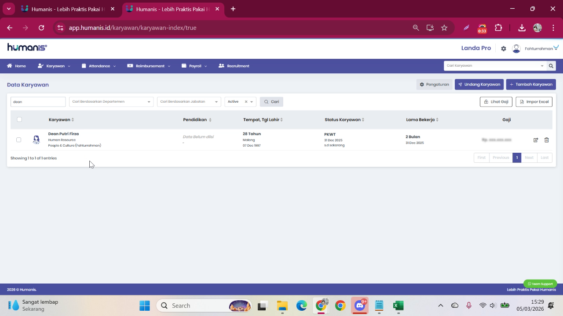Go to Home menu
This screenshot has width=563, height=316.
point(17,66)
